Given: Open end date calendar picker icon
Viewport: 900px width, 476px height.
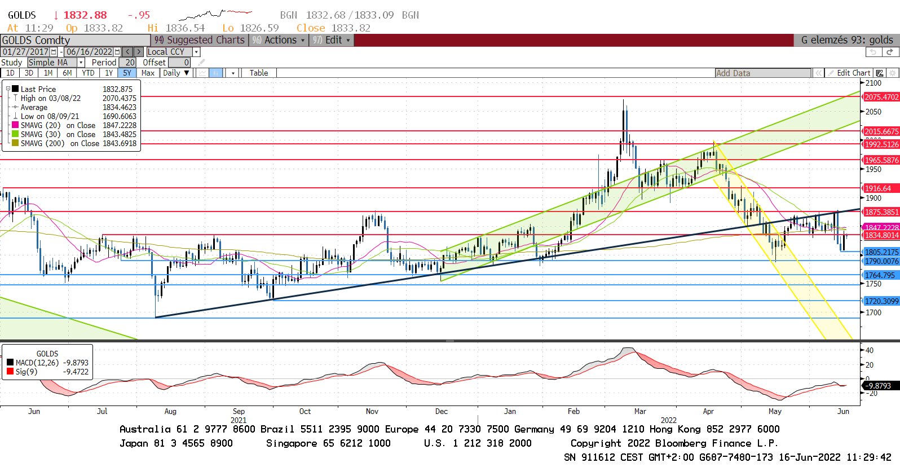Looking at the screenshot, I should [117, 51].
